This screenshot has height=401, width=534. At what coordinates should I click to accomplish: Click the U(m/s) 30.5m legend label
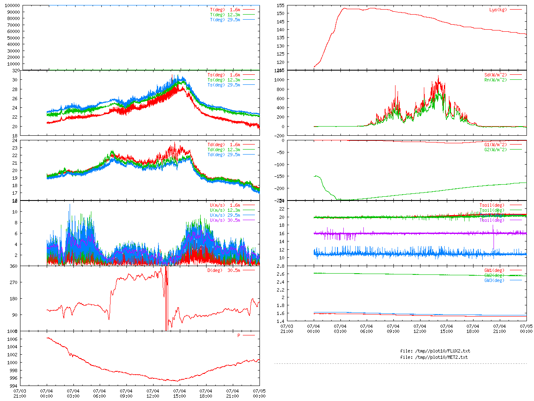point(225,220)
